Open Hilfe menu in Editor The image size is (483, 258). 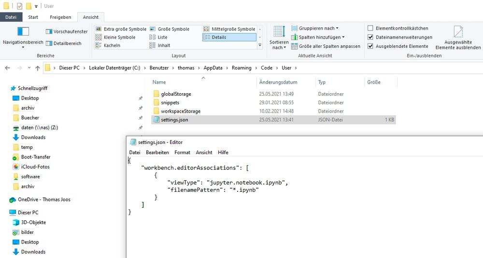tap(223, 152)
